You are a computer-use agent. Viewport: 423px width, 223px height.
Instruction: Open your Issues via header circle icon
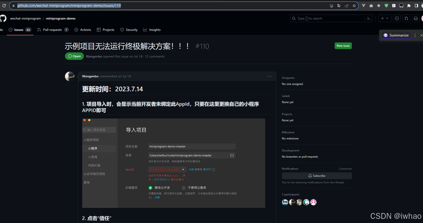pos(397,18)
